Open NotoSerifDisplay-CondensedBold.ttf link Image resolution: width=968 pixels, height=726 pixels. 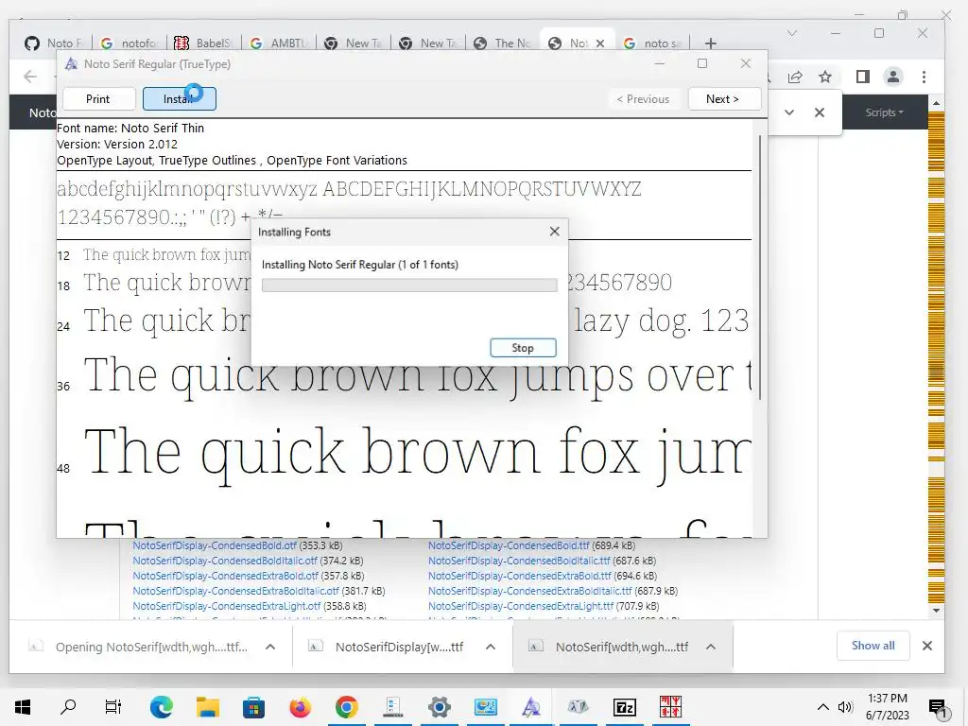[509, 545]
